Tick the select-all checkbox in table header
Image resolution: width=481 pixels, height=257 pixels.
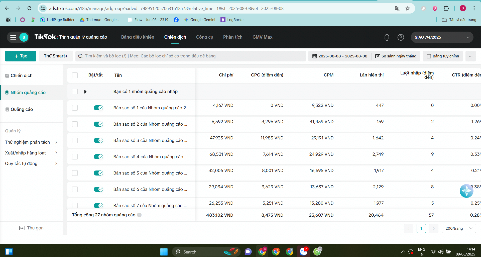[x=75, y=75]
